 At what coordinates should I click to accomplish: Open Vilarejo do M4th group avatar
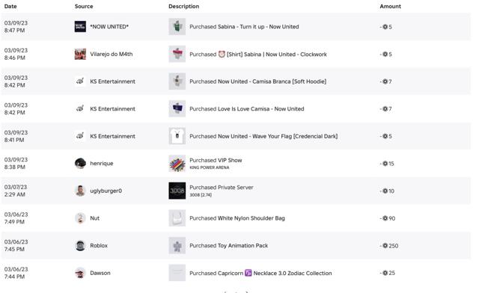click(80, 54)
